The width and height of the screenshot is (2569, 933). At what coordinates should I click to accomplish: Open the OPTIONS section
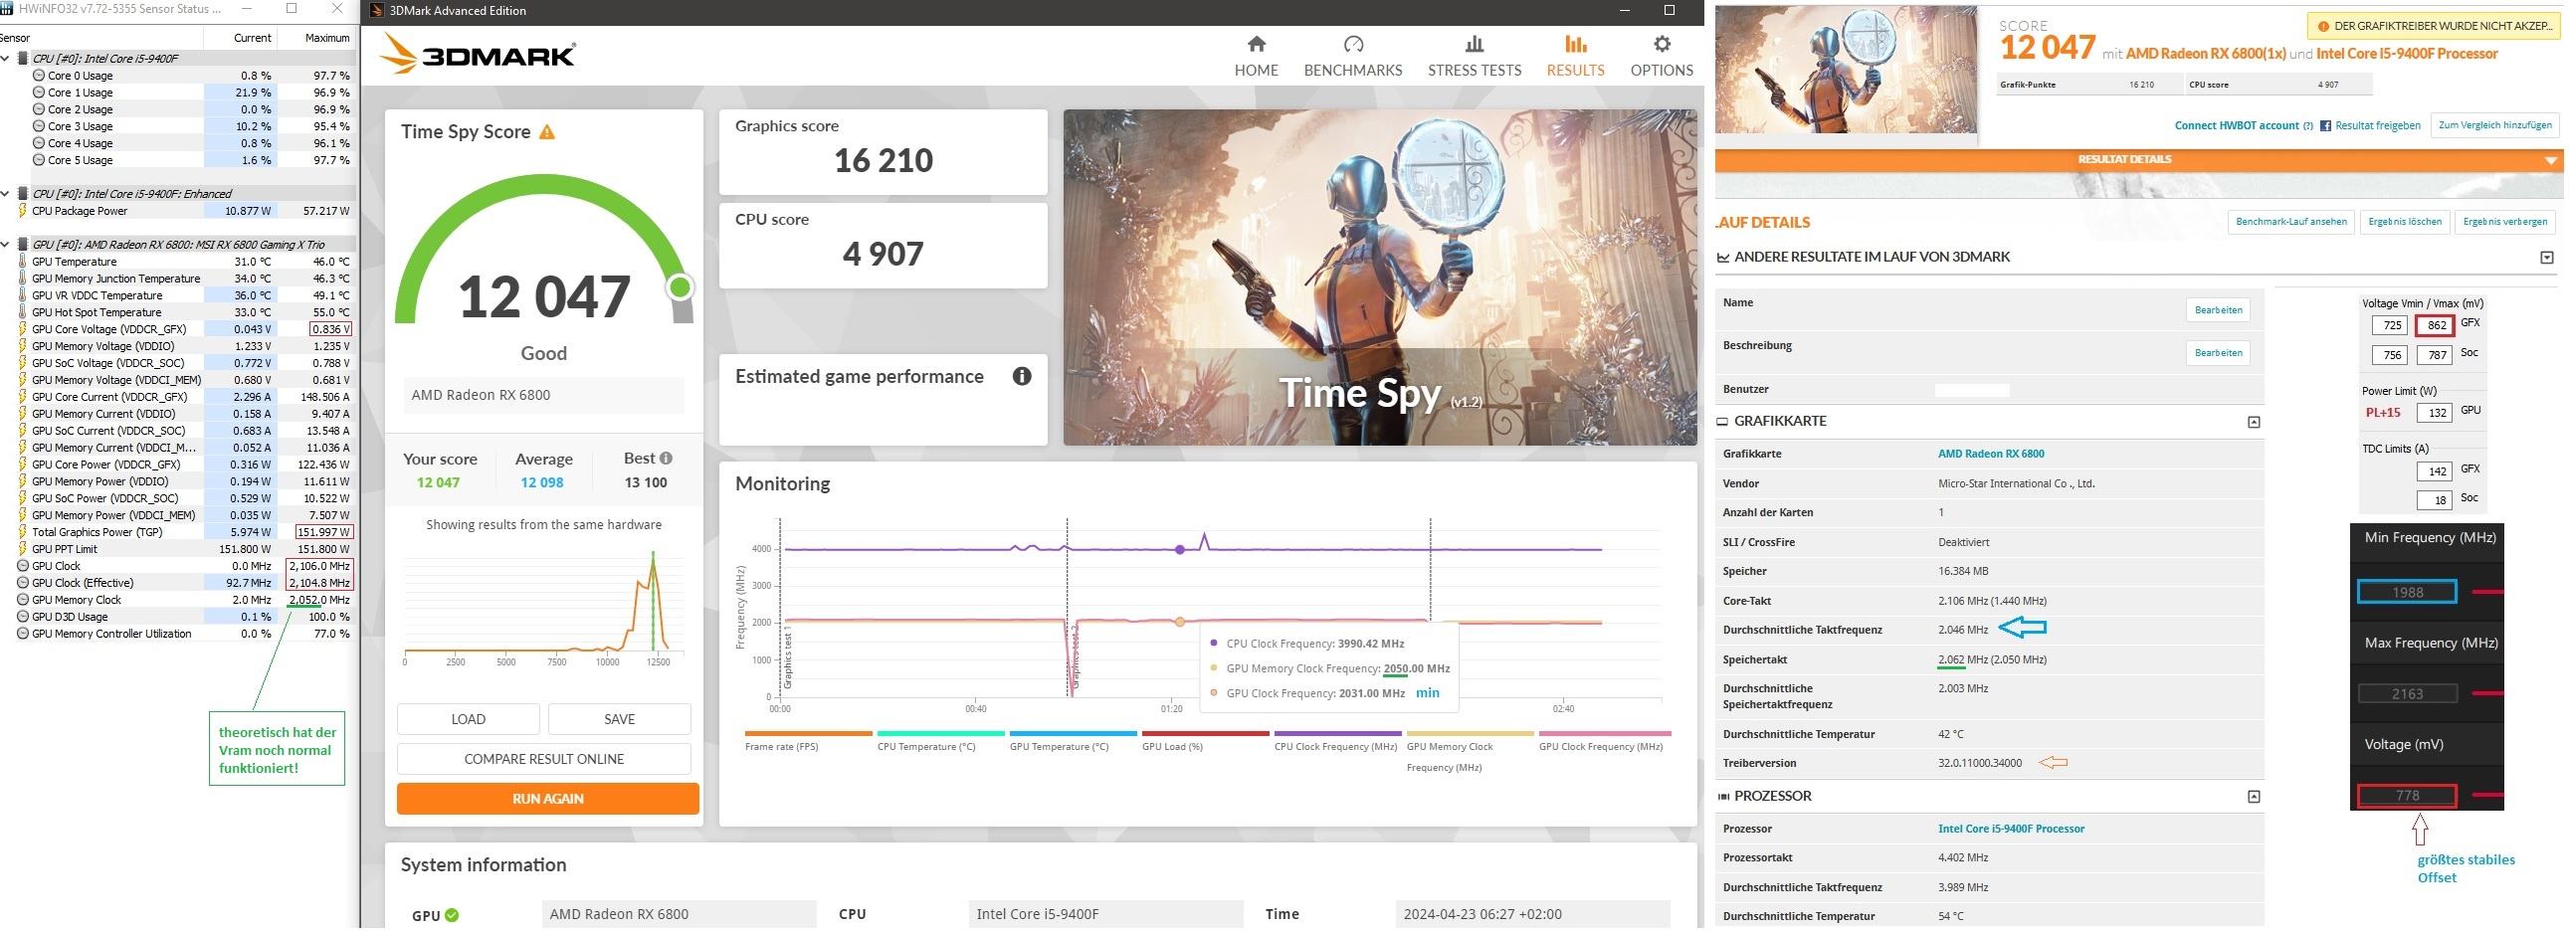1662,57
